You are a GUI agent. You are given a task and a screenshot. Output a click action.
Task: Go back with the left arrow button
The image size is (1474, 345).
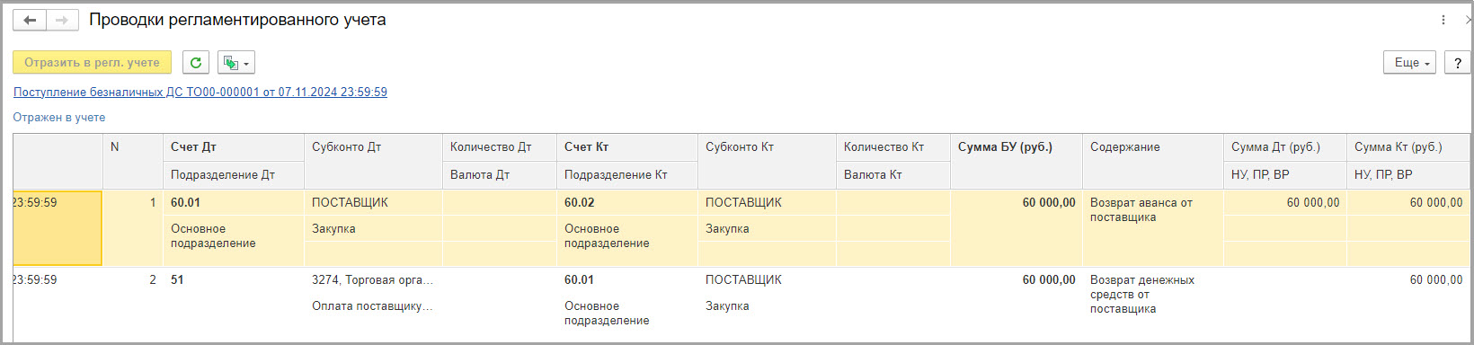(30, 20)
